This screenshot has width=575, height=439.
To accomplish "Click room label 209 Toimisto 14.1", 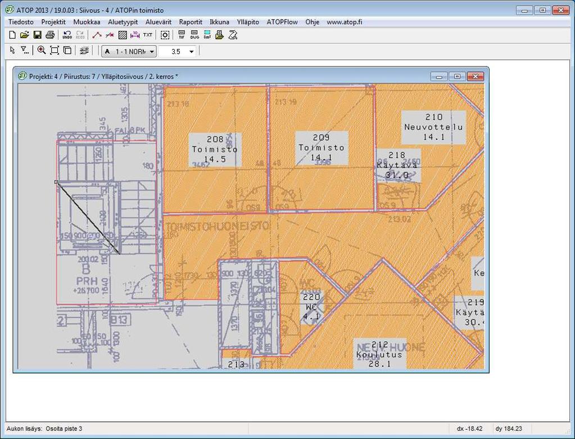I will (322, 147).
